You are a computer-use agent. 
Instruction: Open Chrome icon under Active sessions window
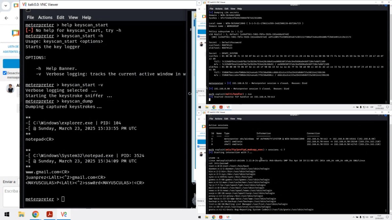tap(214, 217)
